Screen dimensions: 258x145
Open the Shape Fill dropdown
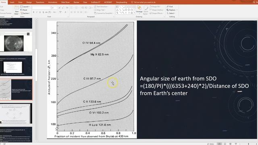[155, 6]
